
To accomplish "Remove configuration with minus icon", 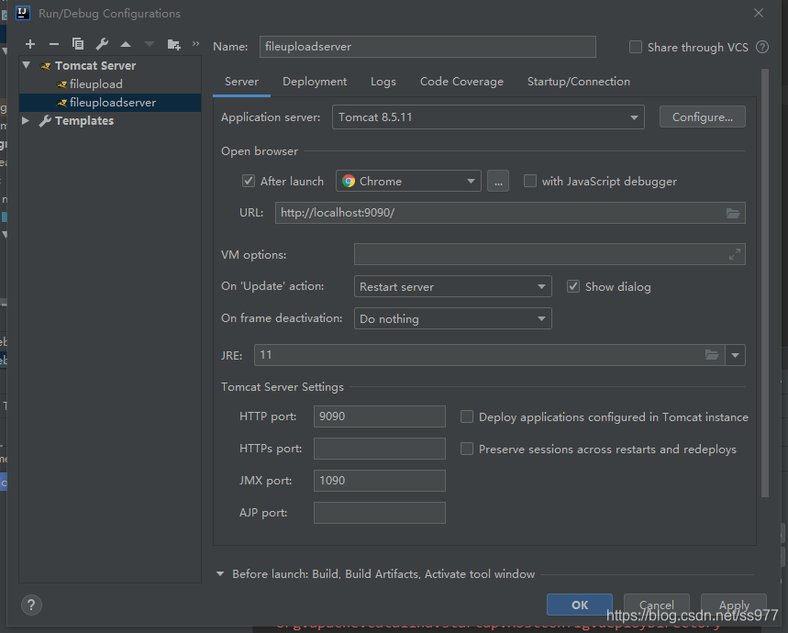I will 54,44.
